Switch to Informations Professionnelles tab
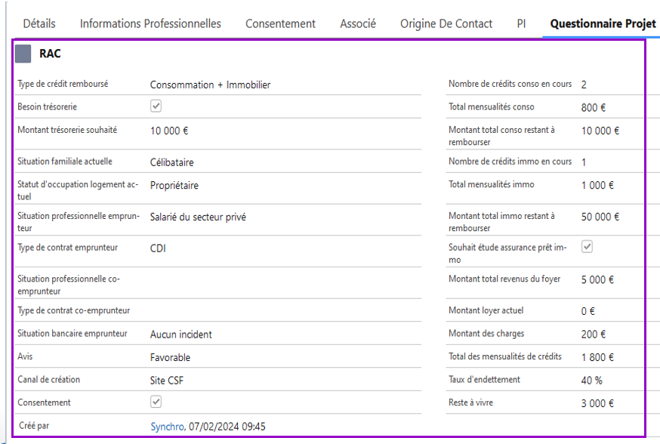The image size is (660, 444). pyautogui.click(x=150, y=23)
